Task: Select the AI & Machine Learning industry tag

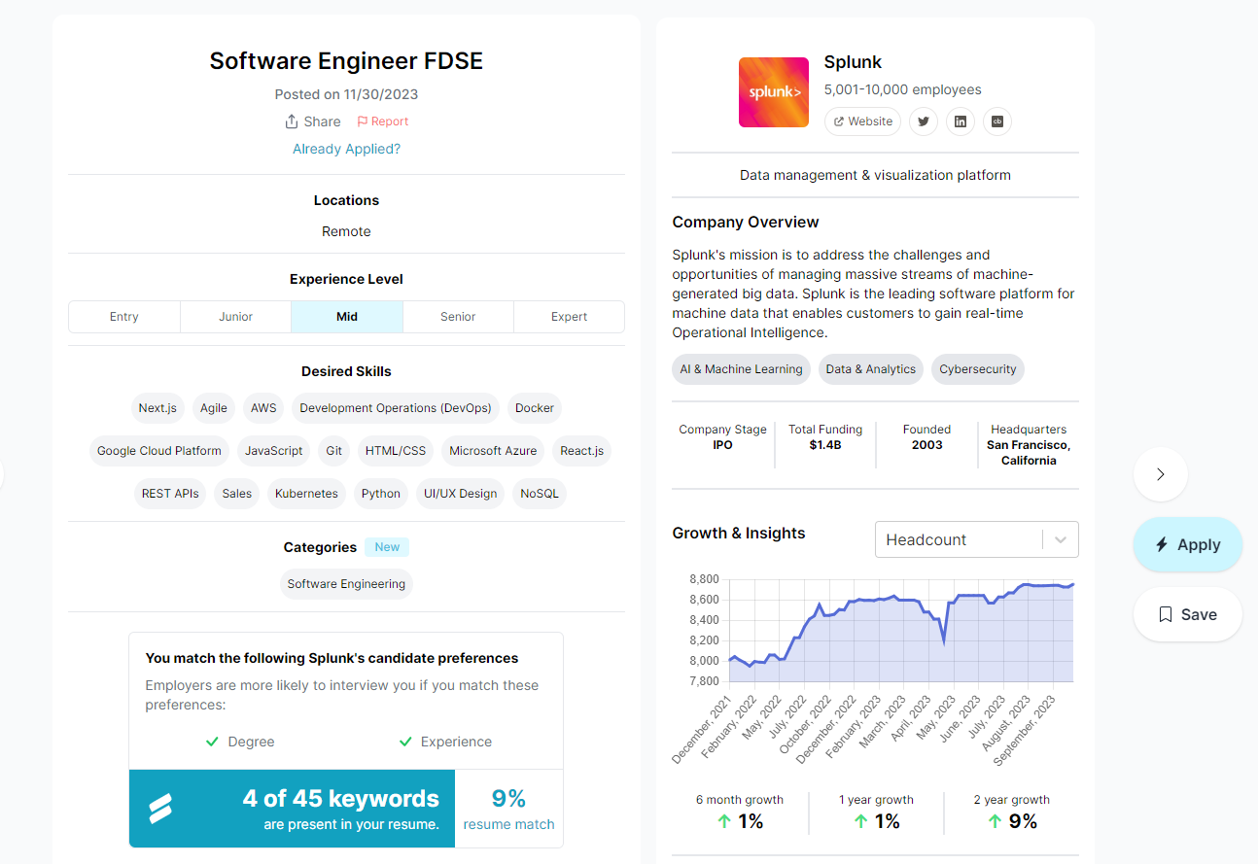Action: tap(741, 368)
